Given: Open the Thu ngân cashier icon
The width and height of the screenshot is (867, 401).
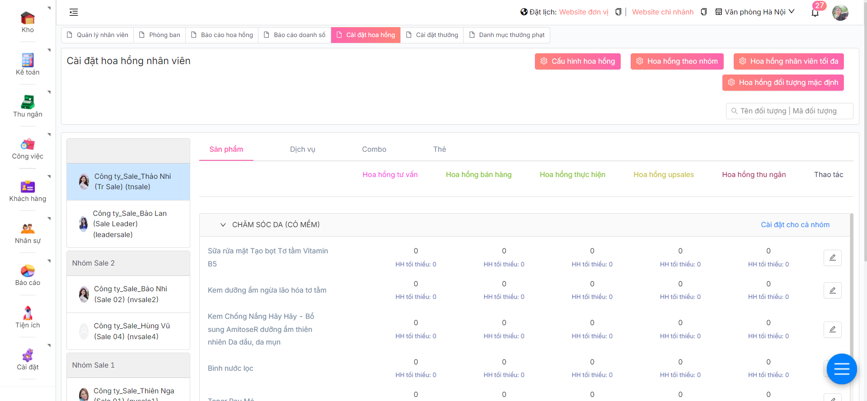Looking at the screenshot, I should tap(28, 103).
